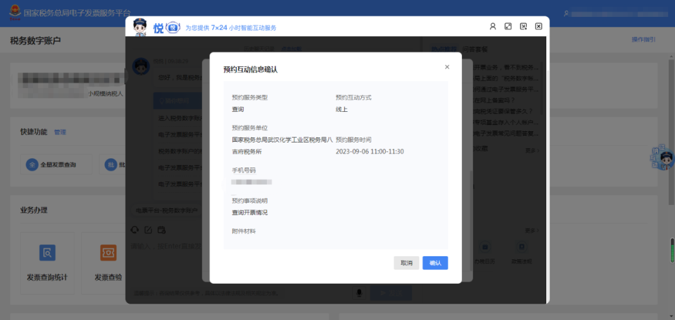Click the 更多 link above 办税日历

coord(532,231)
